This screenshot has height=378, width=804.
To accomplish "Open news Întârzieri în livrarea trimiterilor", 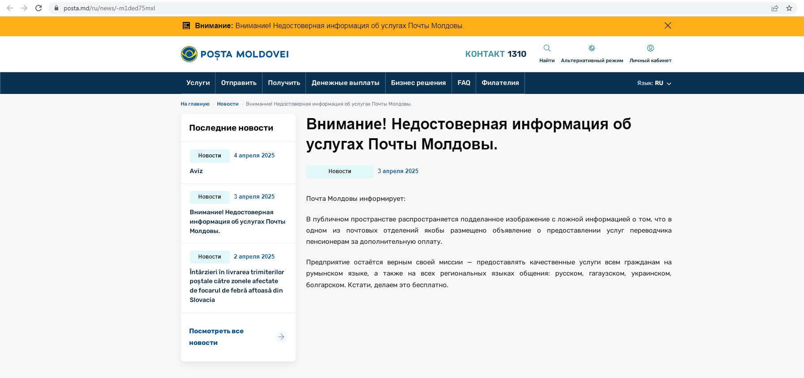I will click(x=237, y=286).
